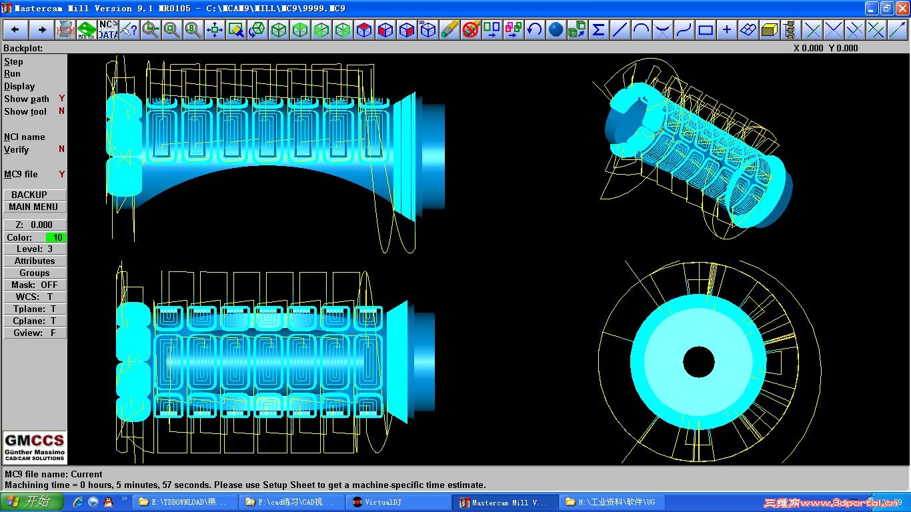Open the HSM toolbar icon

(65, 30)
